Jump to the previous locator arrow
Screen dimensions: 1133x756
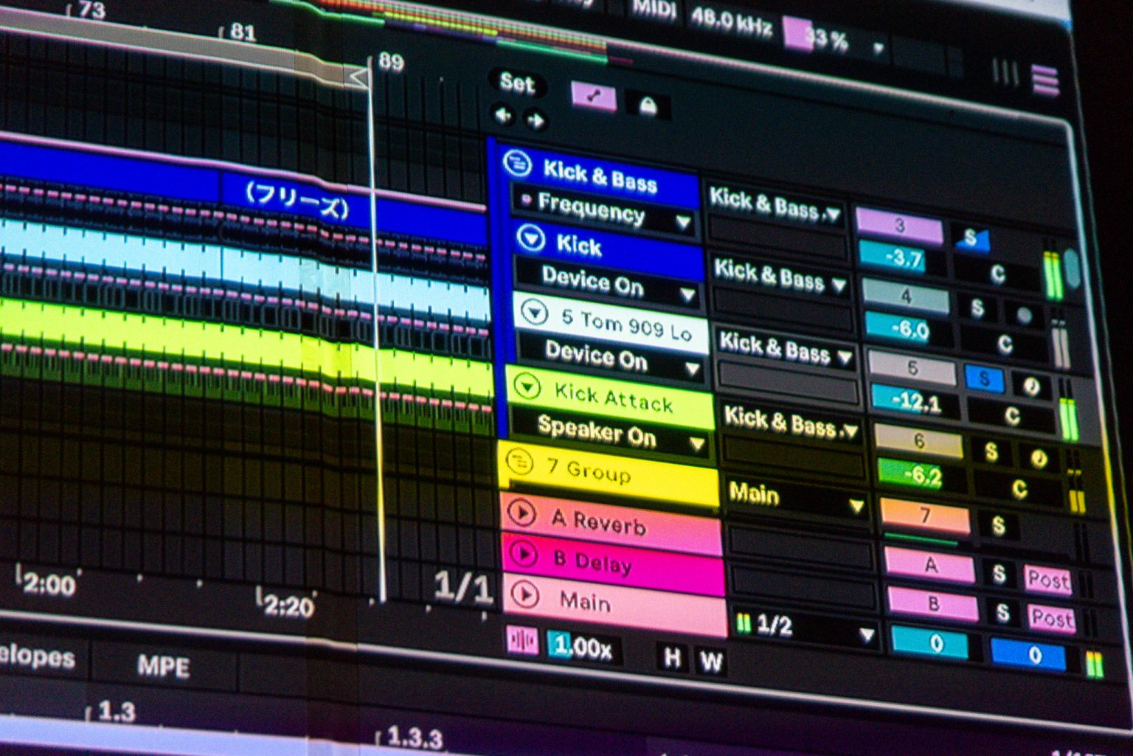pos(504,116)
